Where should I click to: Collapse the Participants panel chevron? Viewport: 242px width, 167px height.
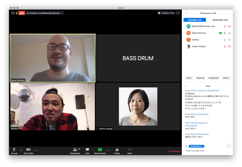coord(186,13)
